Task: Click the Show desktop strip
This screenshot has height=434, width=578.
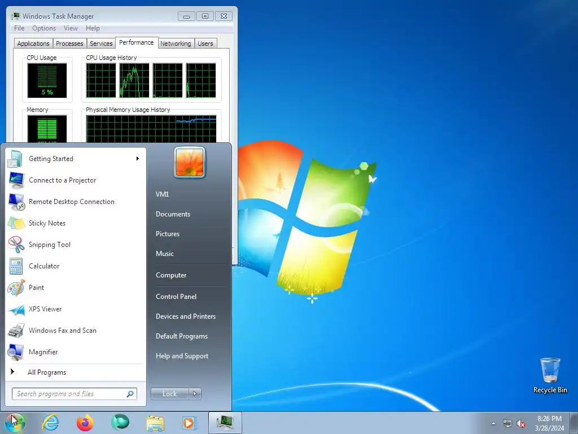Action: (575, 423)
